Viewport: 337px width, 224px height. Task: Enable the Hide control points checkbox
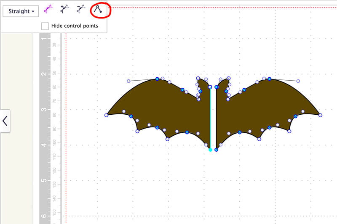tap(45, 26)
